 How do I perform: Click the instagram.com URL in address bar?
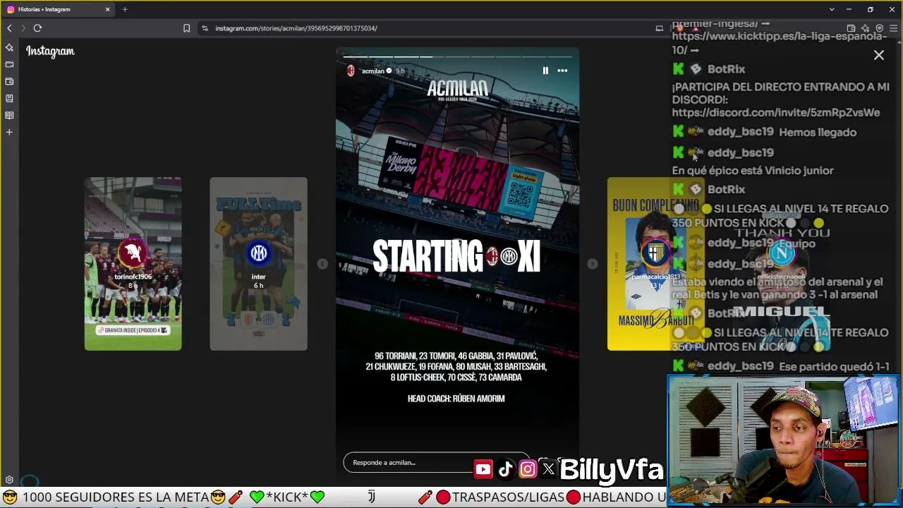(296, 28)
